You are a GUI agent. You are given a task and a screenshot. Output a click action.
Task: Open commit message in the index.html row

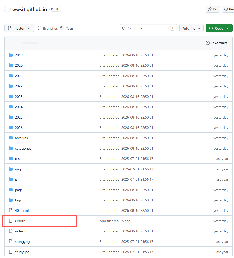126,231
